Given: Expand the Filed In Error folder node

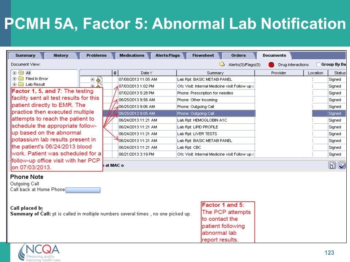Looking at the screenshot, I should 14,79.
